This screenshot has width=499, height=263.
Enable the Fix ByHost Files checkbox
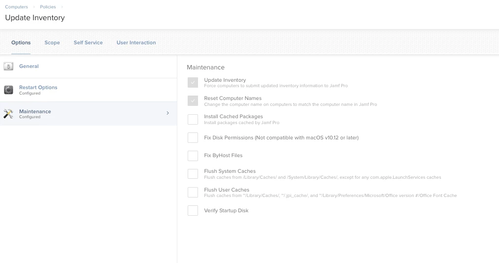(193, 156)
